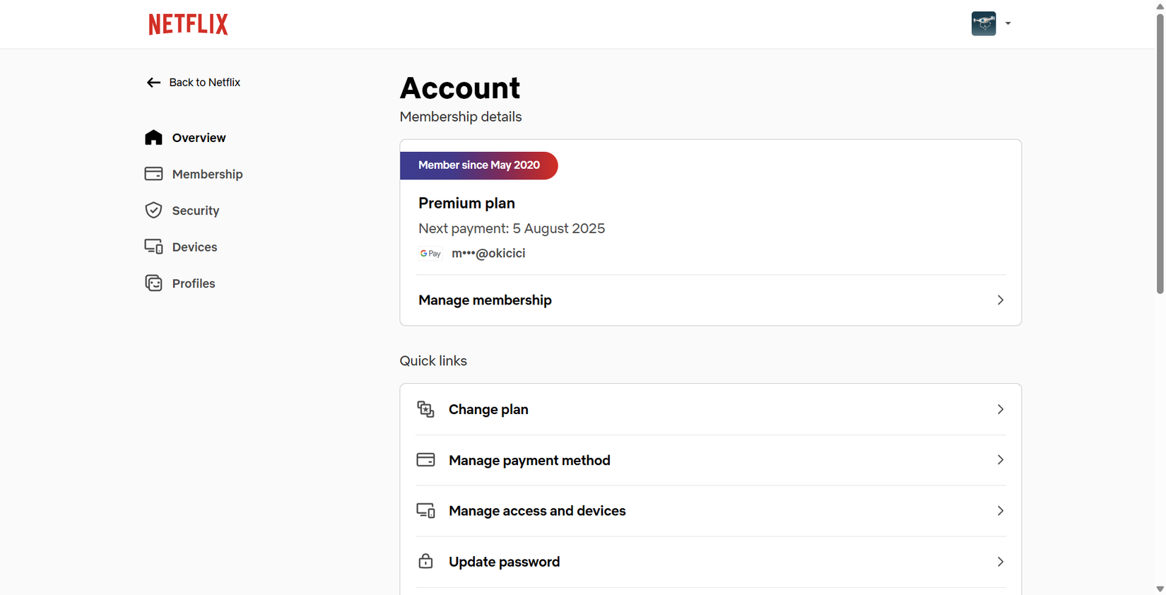The width and height of the screenshot is (1166, 595).
Task: Click the Devices icon in sidebar
Action: pos(153,247)
